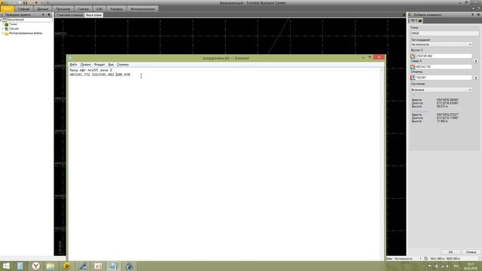
Task: Confirm with the OK button
Action: pos(450,252)
